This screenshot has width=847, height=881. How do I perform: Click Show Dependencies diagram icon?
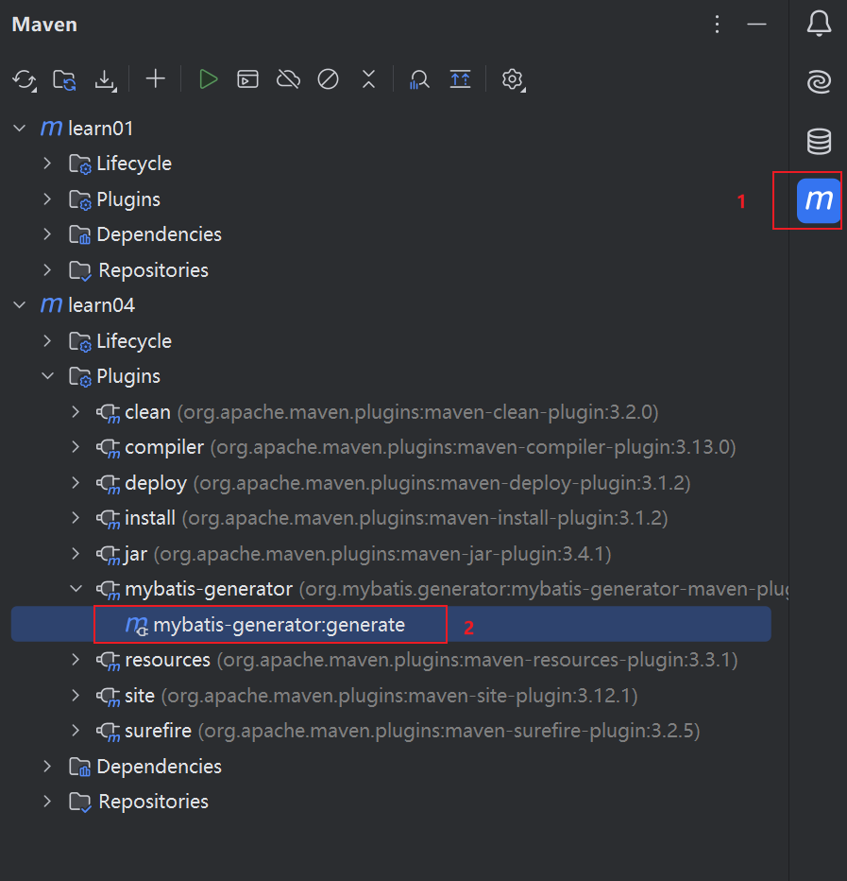[x=460, y=79]
